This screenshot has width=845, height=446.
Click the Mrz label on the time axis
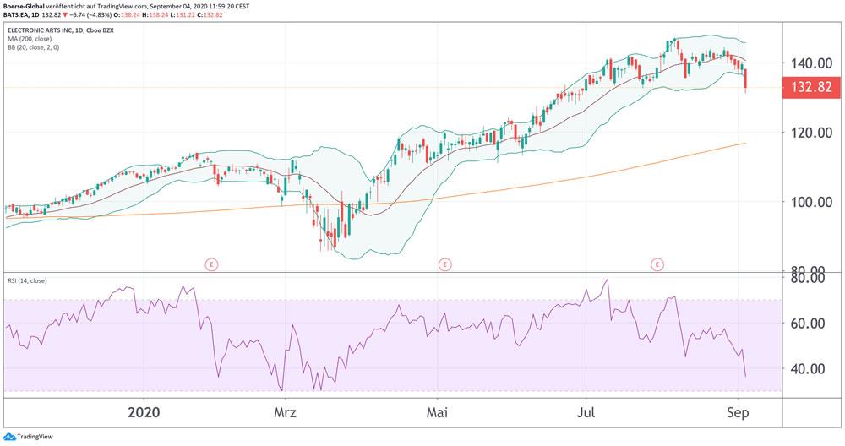tap(285, 412)
